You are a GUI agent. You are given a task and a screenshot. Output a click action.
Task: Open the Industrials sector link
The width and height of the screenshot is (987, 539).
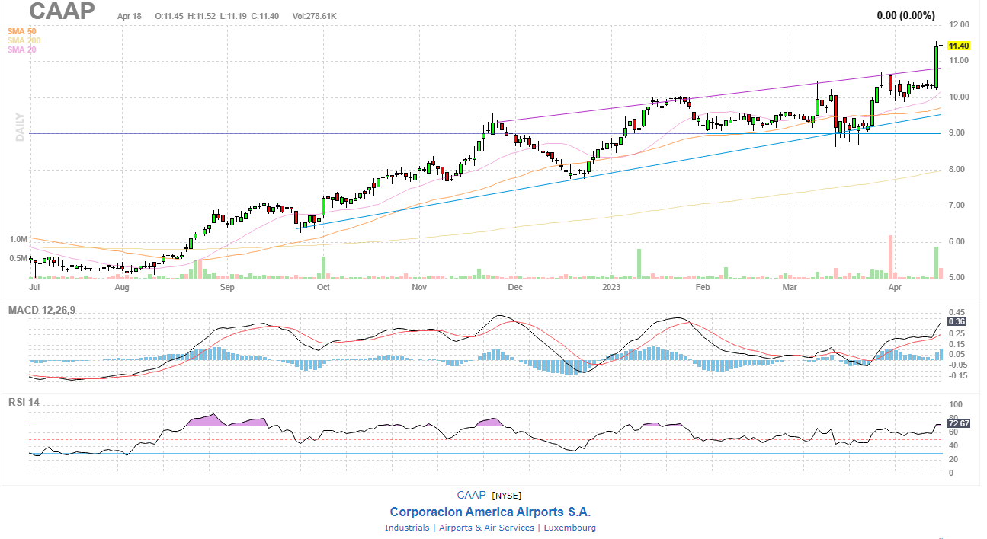(407, 528)
